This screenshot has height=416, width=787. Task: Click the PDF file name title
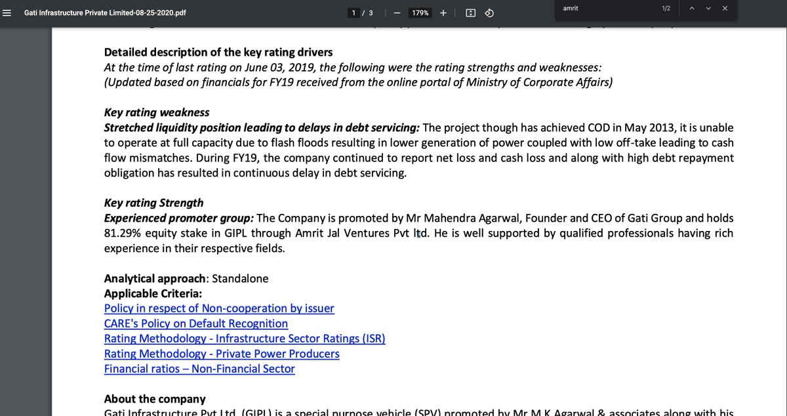(x=105, y=12)
